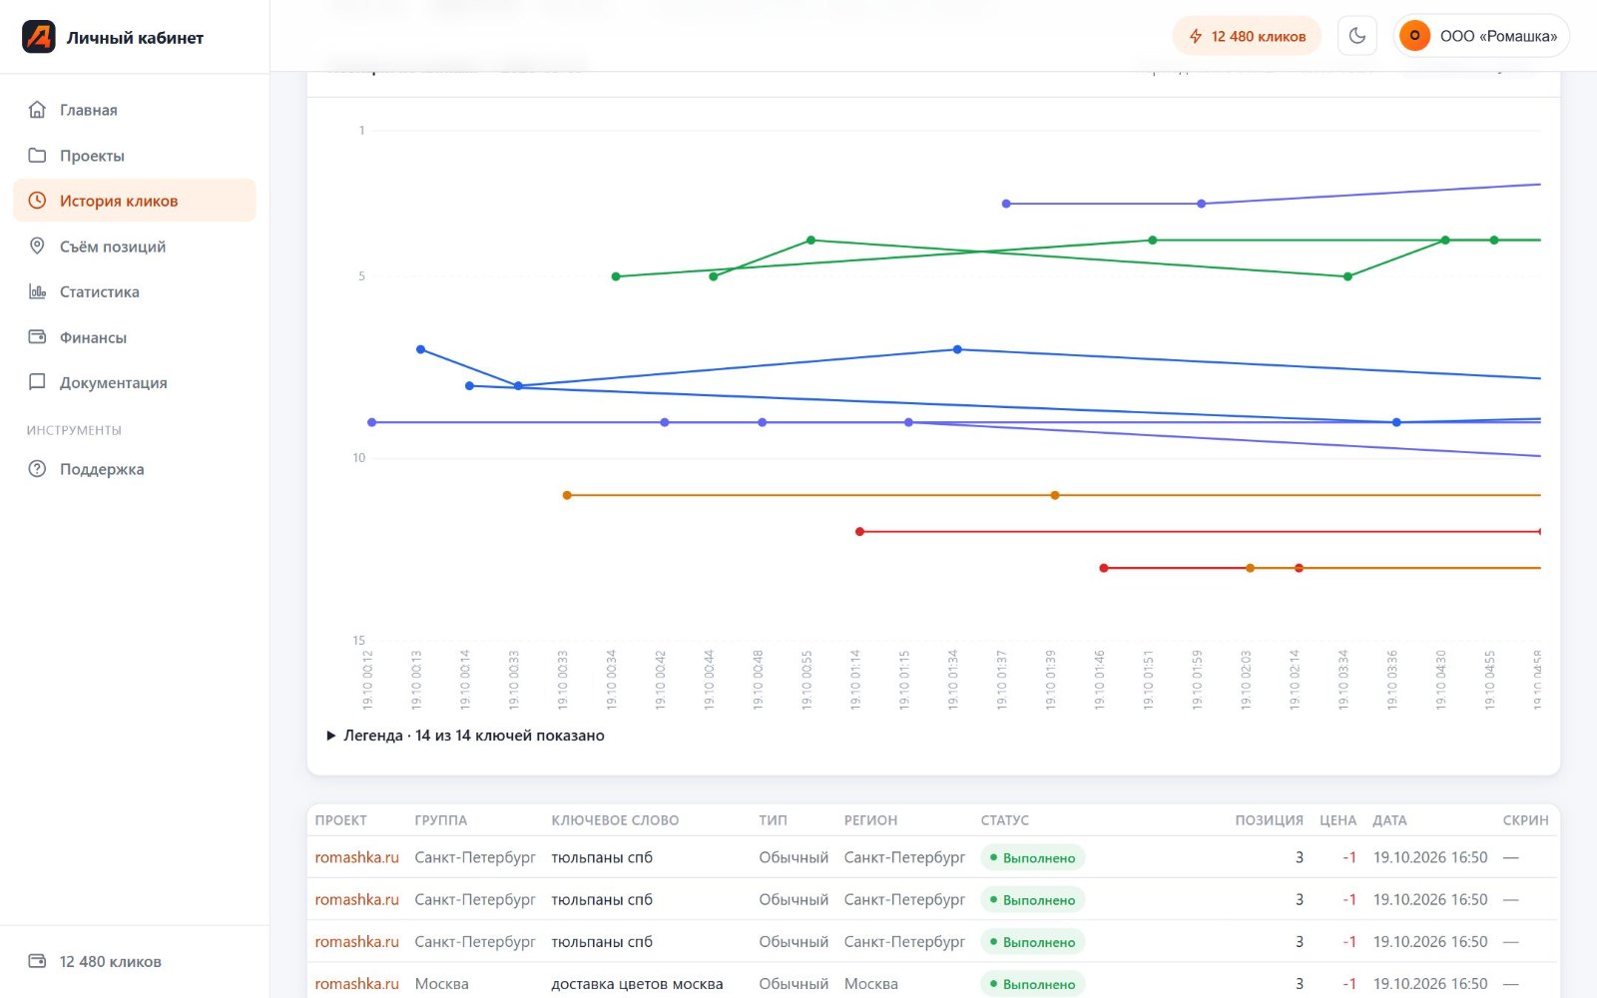Open the ООО «Ромашка» account menu
1597x998 pixels.
[x=1481, y=36]
